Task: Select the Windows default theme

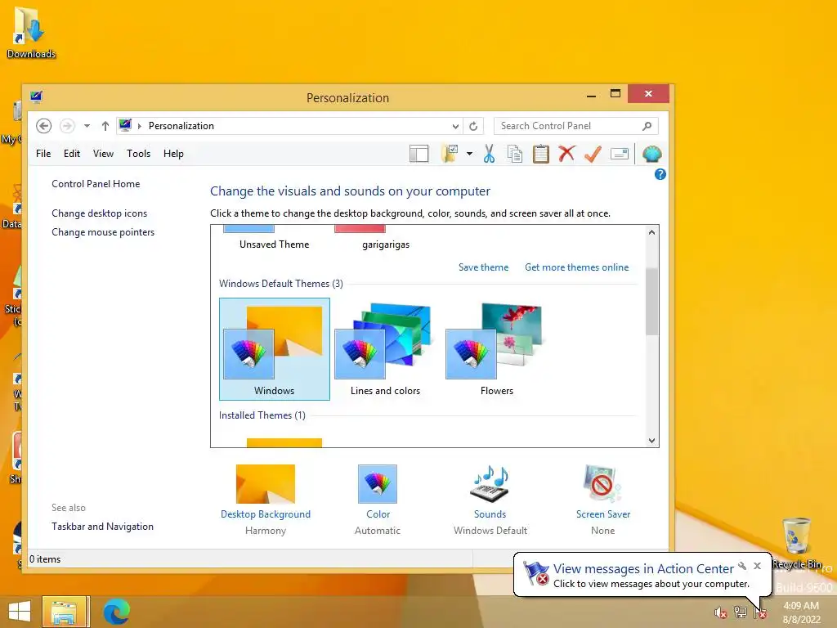Action: point(275,348)
